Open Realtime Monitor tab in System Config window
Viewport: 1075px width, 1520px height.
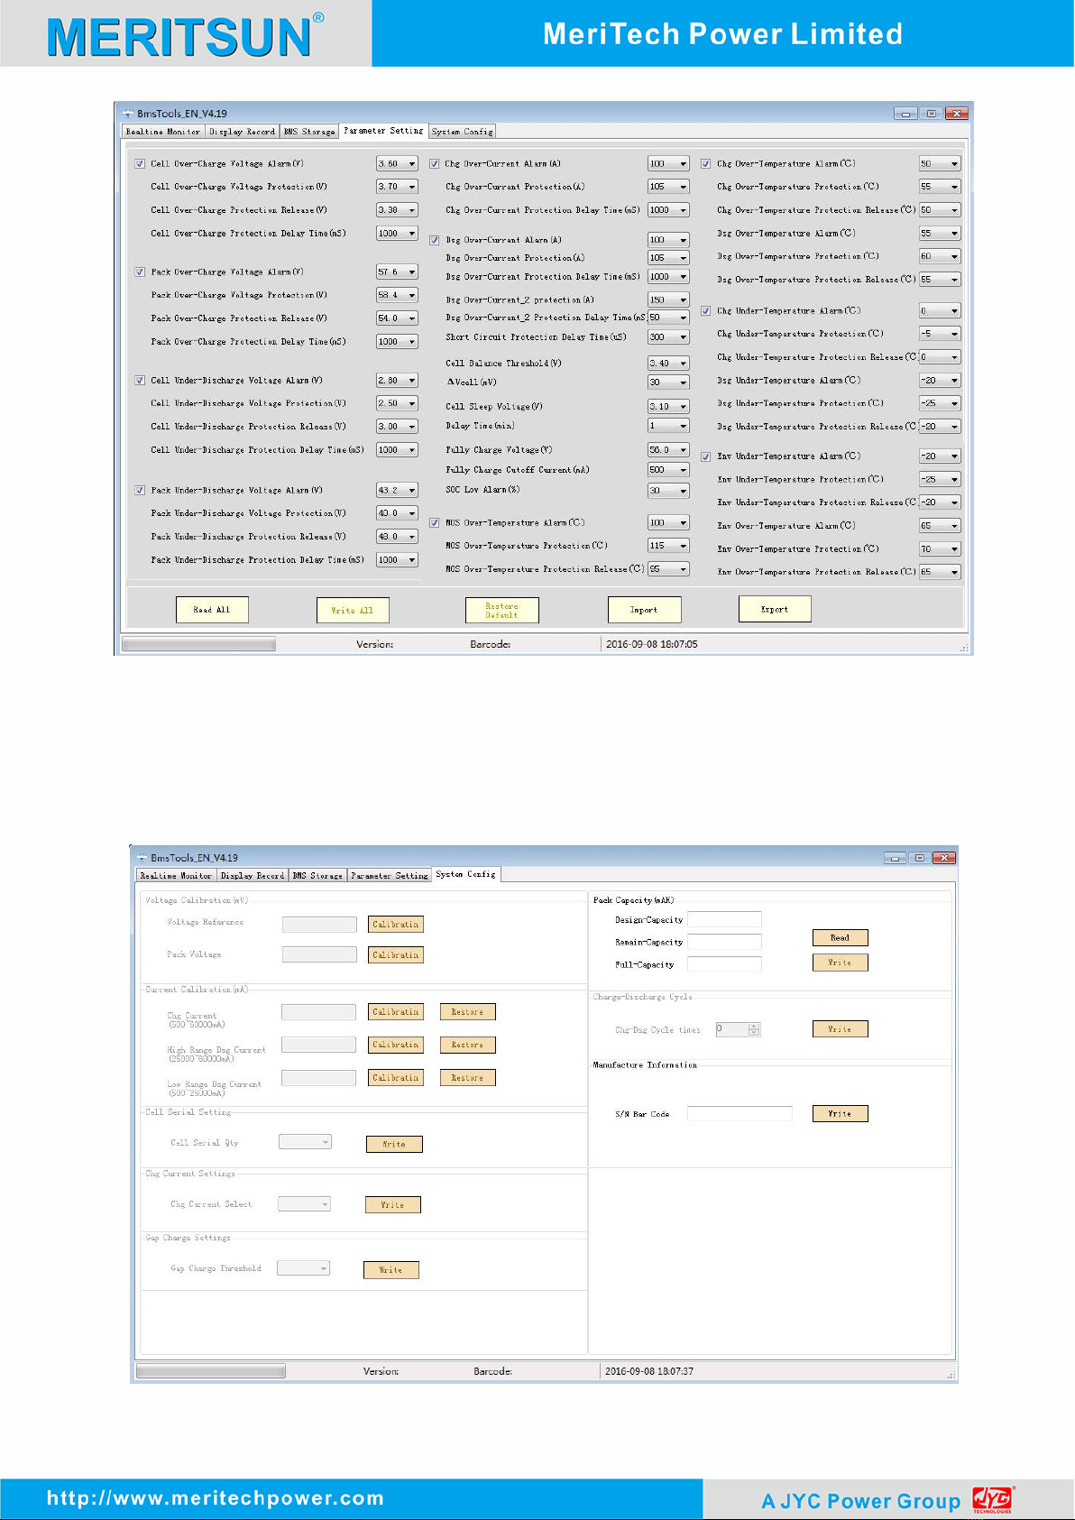pos(176,876)
